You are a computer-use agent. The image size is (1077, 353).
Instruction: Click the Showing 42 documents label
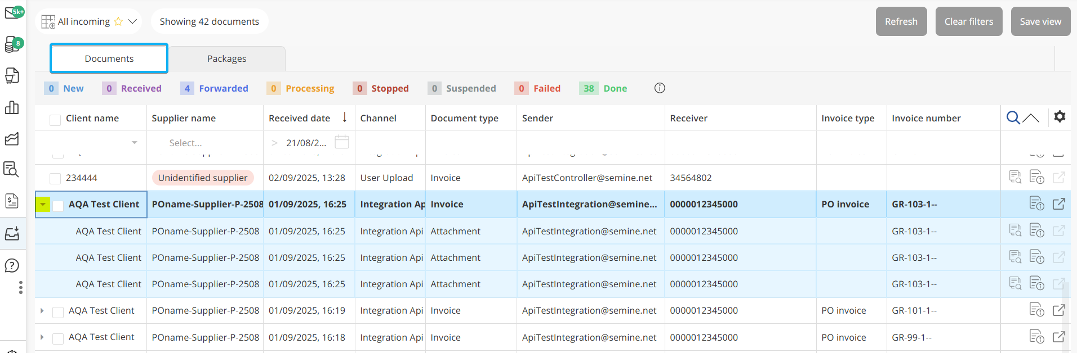(x=210, y=21)
